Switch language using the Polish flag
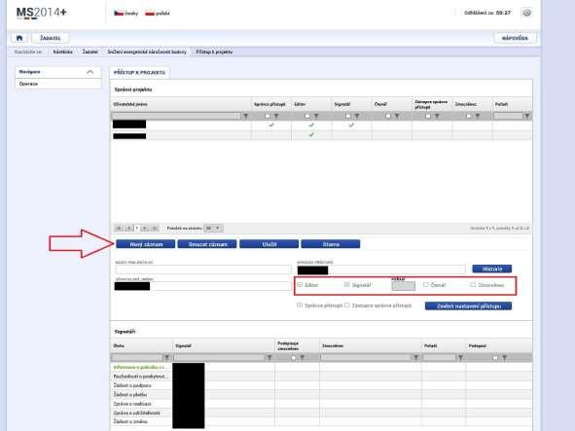Screen dimensions: 575x431 point(150,14)
